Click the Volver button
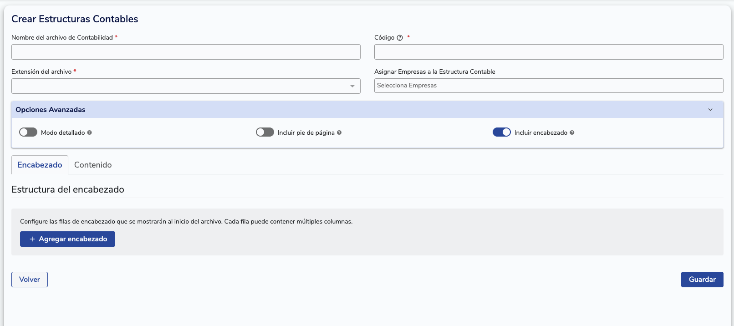 (30, 280)
